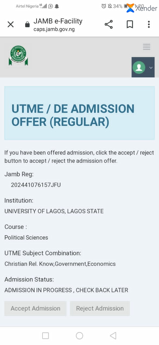Screen dimensions: 159x345
Task: Tap the Xender logo watermark
Action: click(142, 8)
